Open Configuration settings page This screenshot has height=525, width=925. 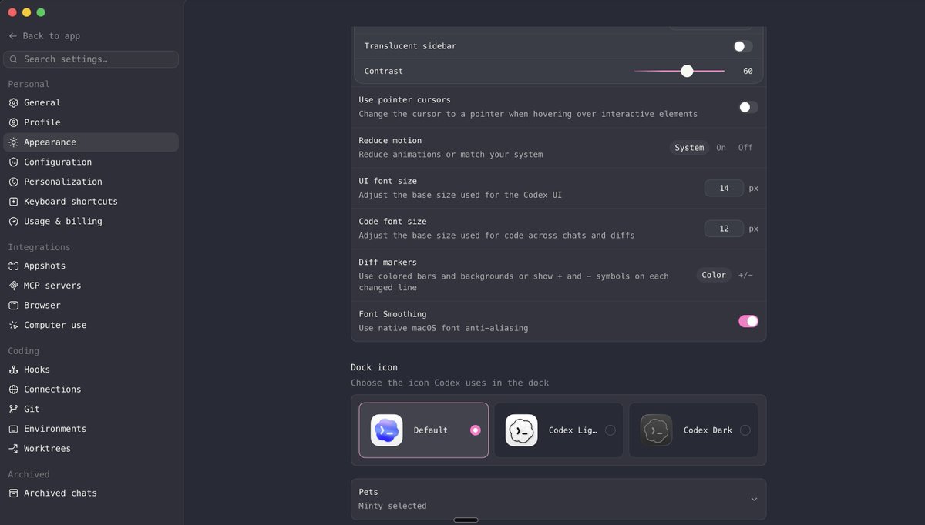tap(91, 162)
